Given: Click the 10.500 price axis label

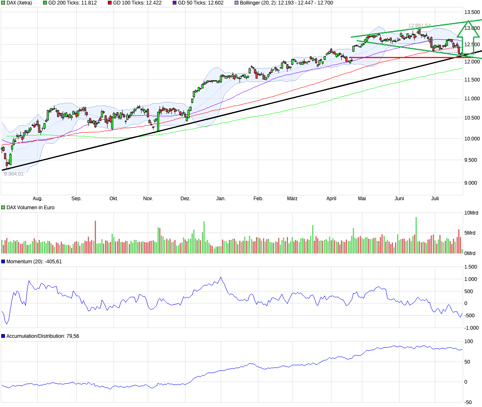Looking at the screenshot, I should pos(472,118).
